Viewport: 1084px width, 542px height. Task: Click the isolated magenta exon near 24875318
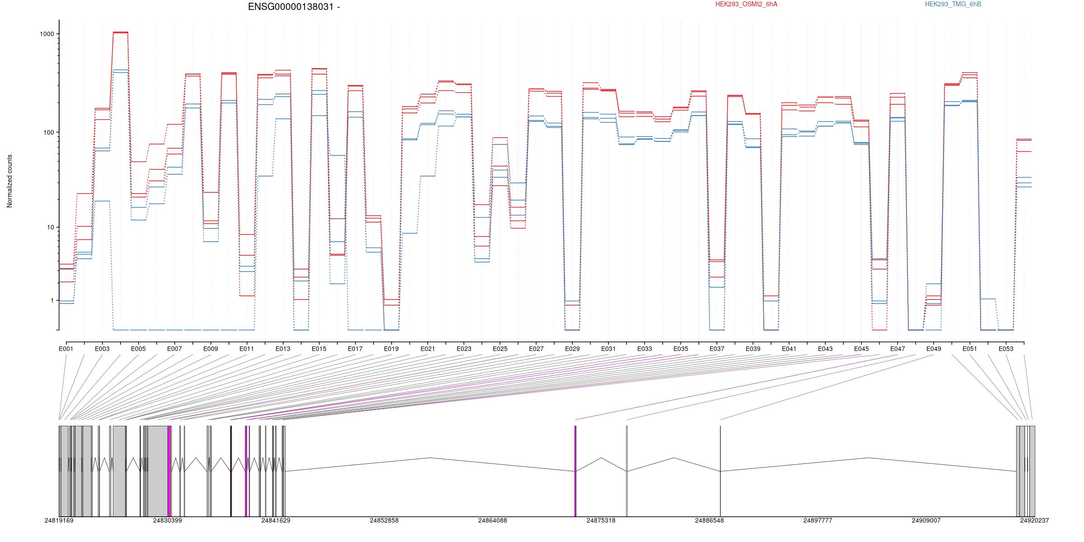coord(575,471)
